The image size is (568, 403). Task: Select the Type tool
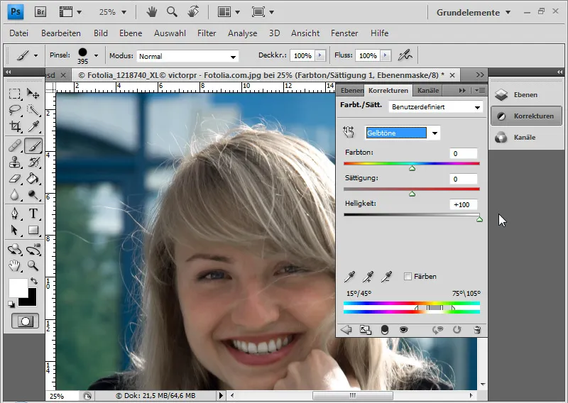tap(33, 214)
